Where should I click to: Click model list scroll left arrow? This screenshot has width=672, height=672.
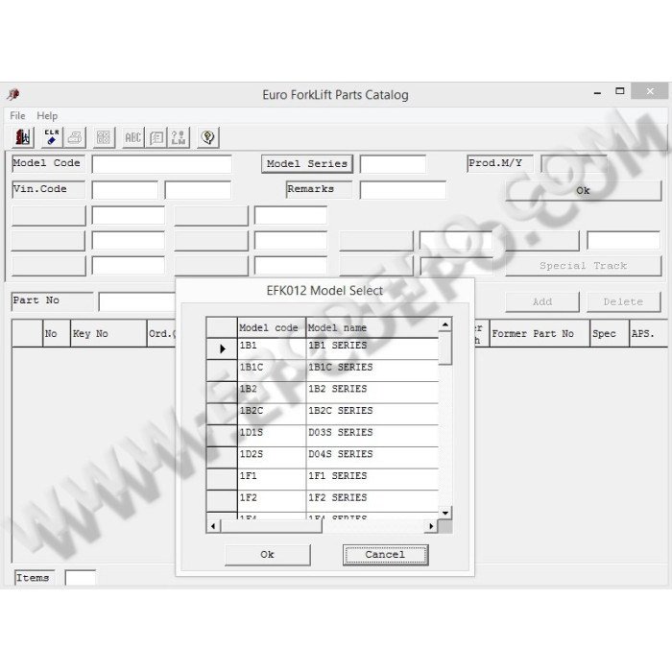(213, 526)
